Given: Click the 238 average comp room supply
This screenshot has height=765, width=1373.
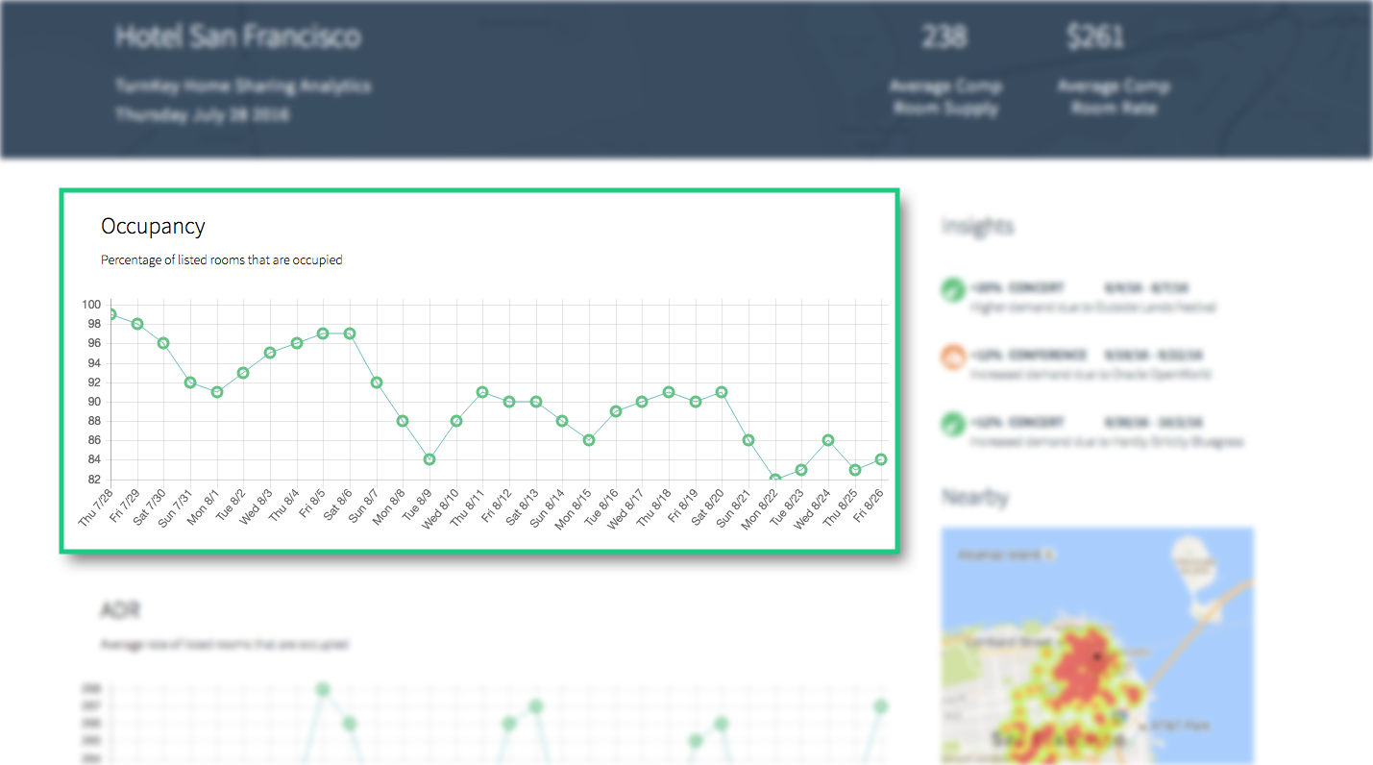Looking at the screenshot, I should pyautogui.click(x=944, y=37).
